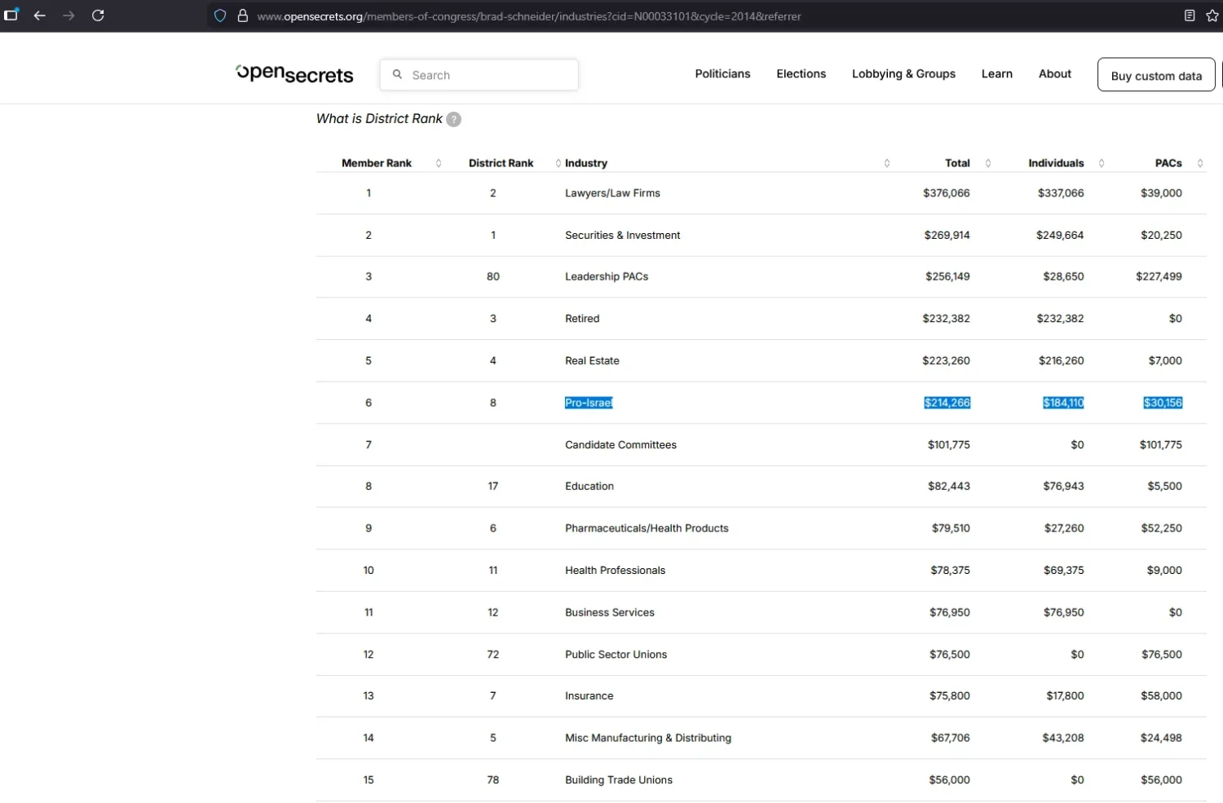
Task: Go back with the browser back arrow
Action: pos(39,15)
